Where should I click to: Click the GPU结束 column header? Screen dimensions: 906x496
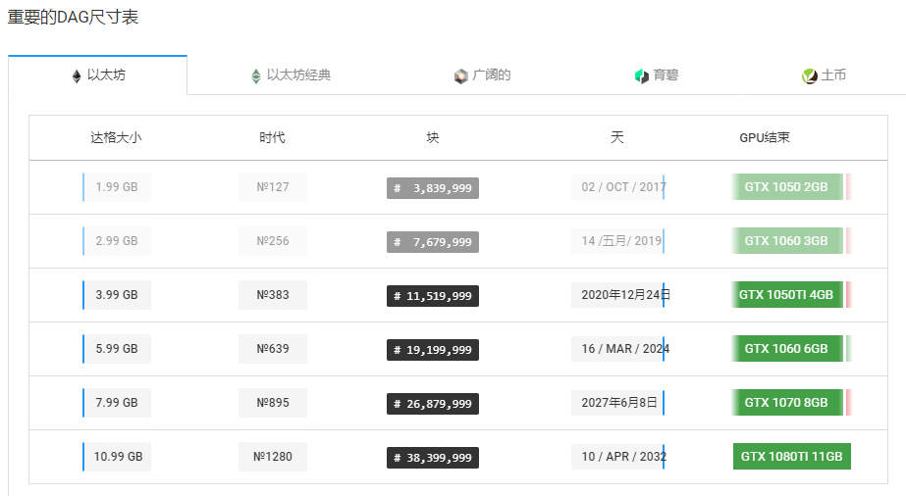click(x=765, y=137)
